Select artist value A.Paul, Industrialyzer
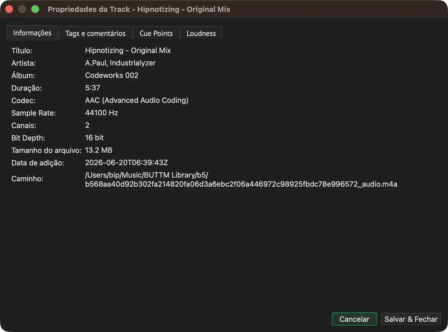This screenshot has height=332, width=448. [x=120, y=63]
